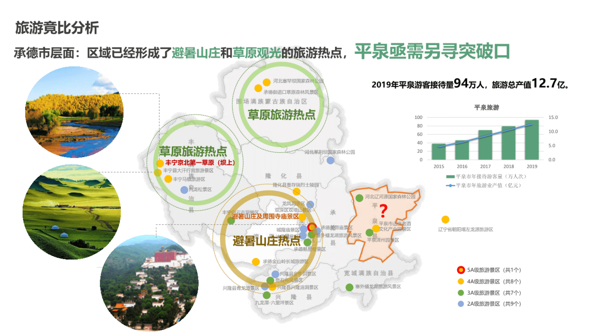Click the blue dot beside 龙凤洞景区
The image size is (591, 332).
[310, 204]
